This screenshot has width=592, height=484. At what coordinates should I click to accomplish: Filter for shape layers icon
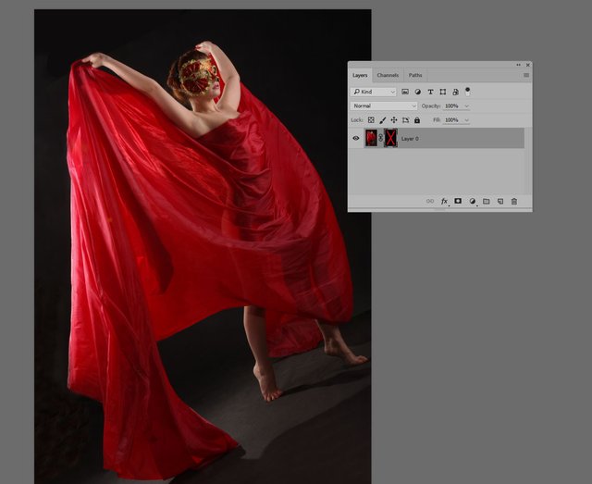click(443, 92)
